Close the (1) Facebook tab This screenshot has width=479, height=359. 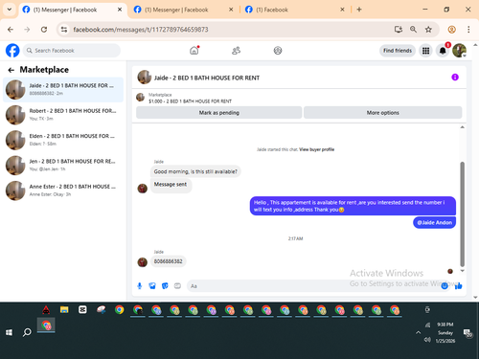pos(342,10)
